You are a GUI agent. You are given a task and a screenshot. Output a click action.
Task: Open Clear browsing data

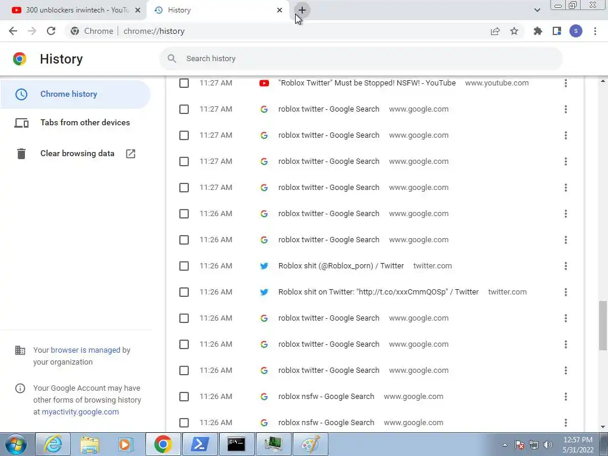(75, 154)
